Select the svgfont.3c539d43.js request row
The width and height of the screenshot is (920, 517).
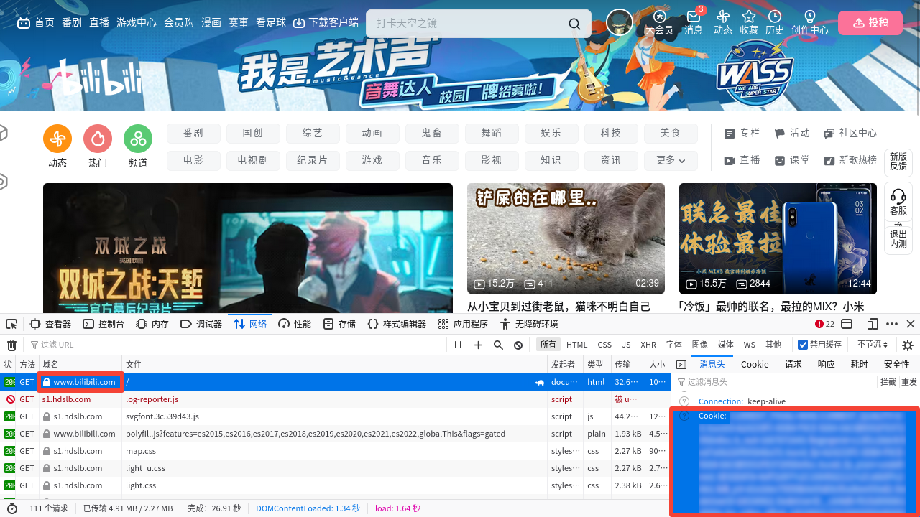pyautogui.click(x=336, y=416)
